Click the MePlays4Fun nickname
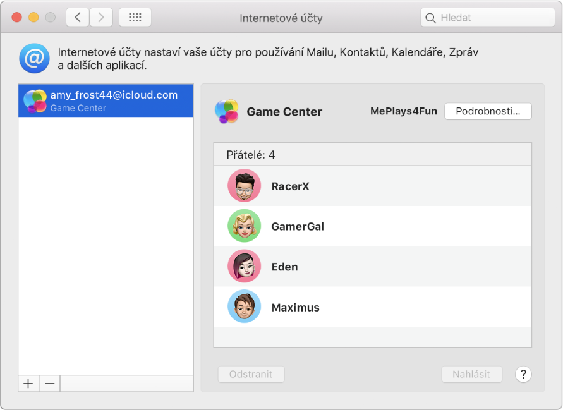This screenshot has height=412, width=563. pos(404,111)
